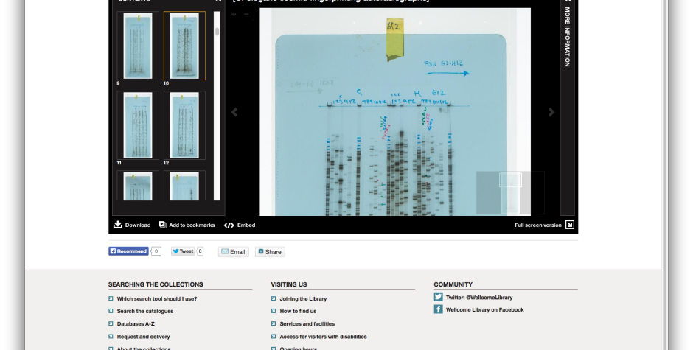
Task: Go to previous image with left arrow
Action: 234,112
